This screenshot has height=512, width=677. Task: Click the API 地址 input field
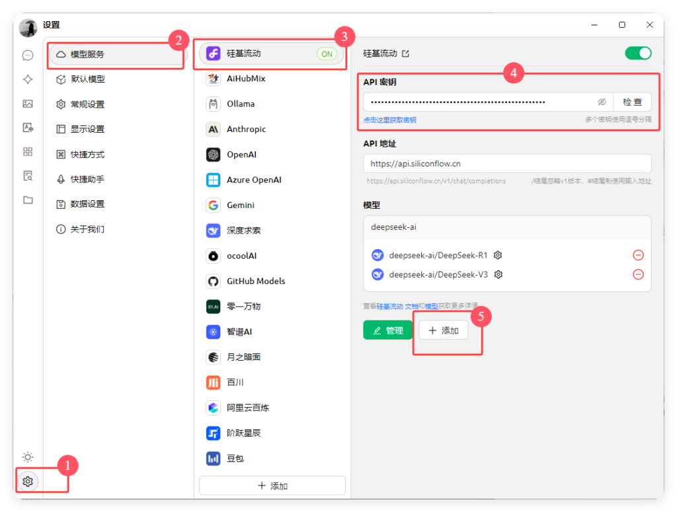[507, 163]
